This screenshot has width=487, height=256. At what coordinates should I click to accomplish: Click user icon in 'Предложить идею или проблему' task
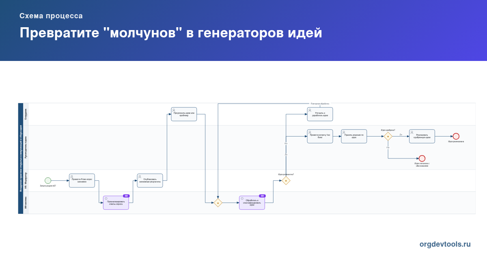174,110
